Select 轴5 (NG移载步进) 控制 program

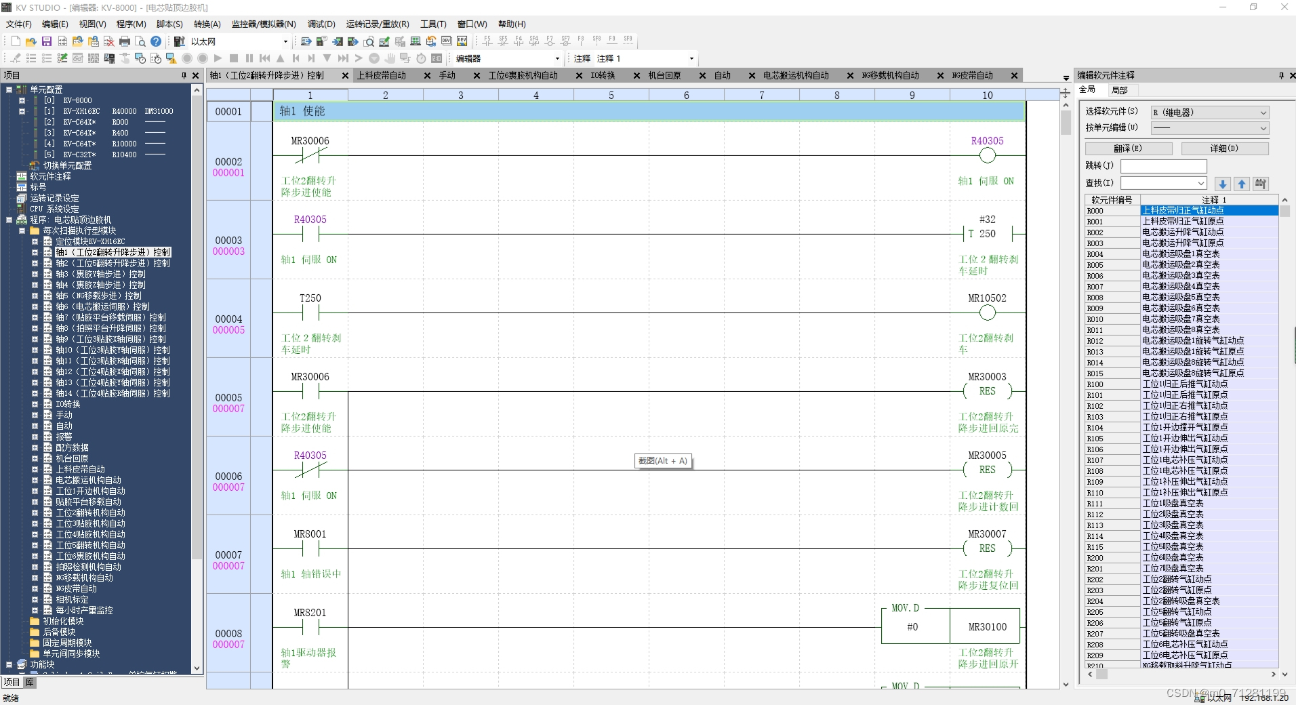tap(98, 296)
